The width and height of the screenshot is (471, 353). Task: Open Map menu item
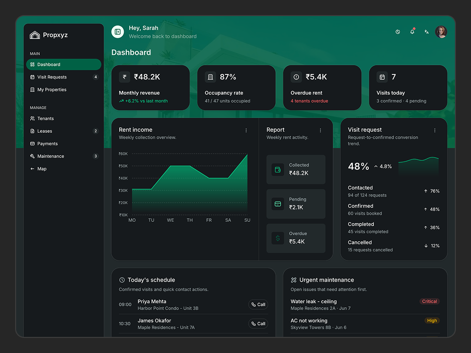coord(64,169)
